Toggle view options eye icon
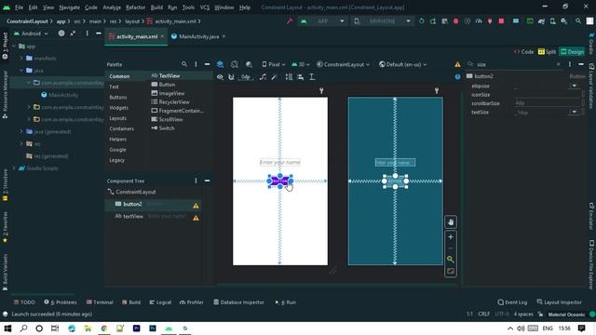 [220, 77]
